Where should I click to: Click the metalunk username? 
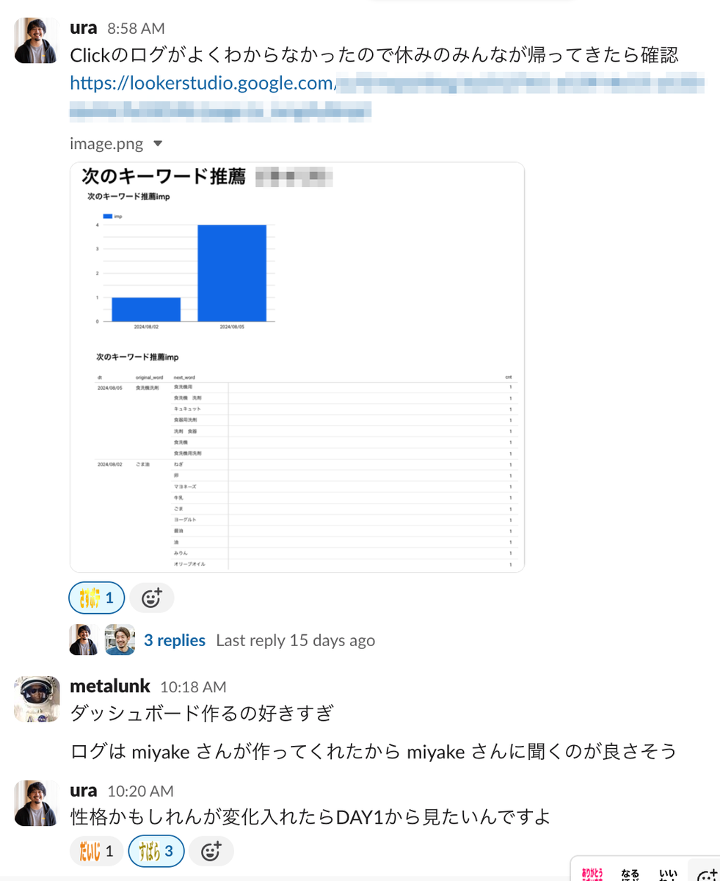(110, 686)
